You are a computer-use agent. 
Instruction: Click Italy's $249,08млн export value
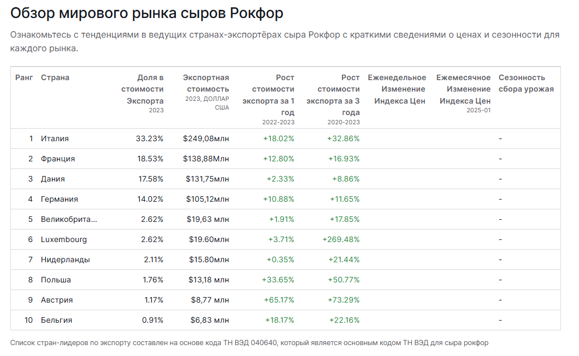(x=206, y=138)
